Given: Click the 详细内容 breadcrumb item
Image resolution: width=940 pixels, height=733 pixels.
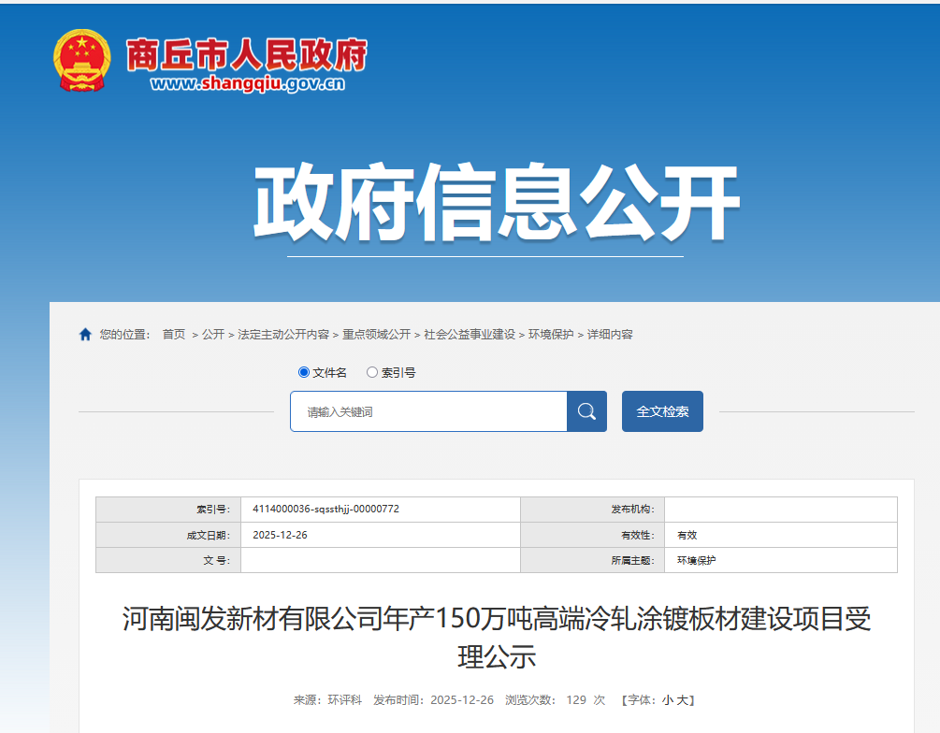Looking at the screenshot, I should pyautogui.click(x=609, y=334).
